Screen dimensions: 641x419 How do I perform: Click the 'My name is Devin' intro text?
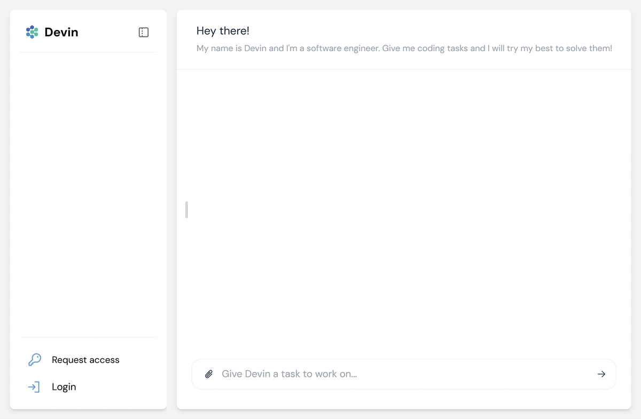[x=404, y=48]
